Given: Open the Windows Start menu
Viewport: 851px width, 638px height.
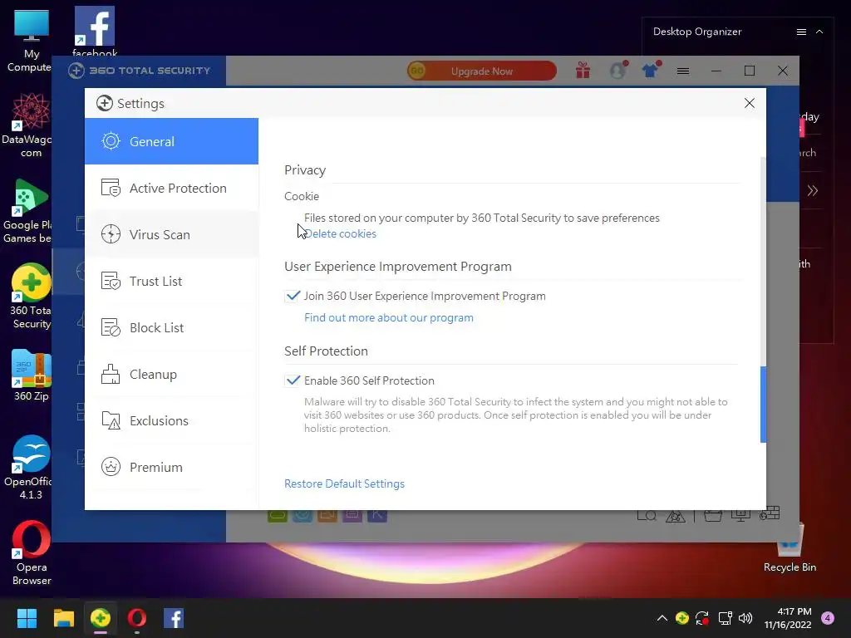Looking at the screenshot, I should coord(27,618).
